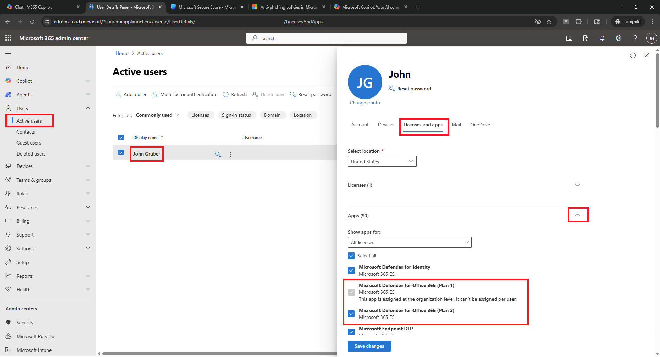Open the notifications bell
This screenshot has height=357, width=660.
(x=602, y=38)
